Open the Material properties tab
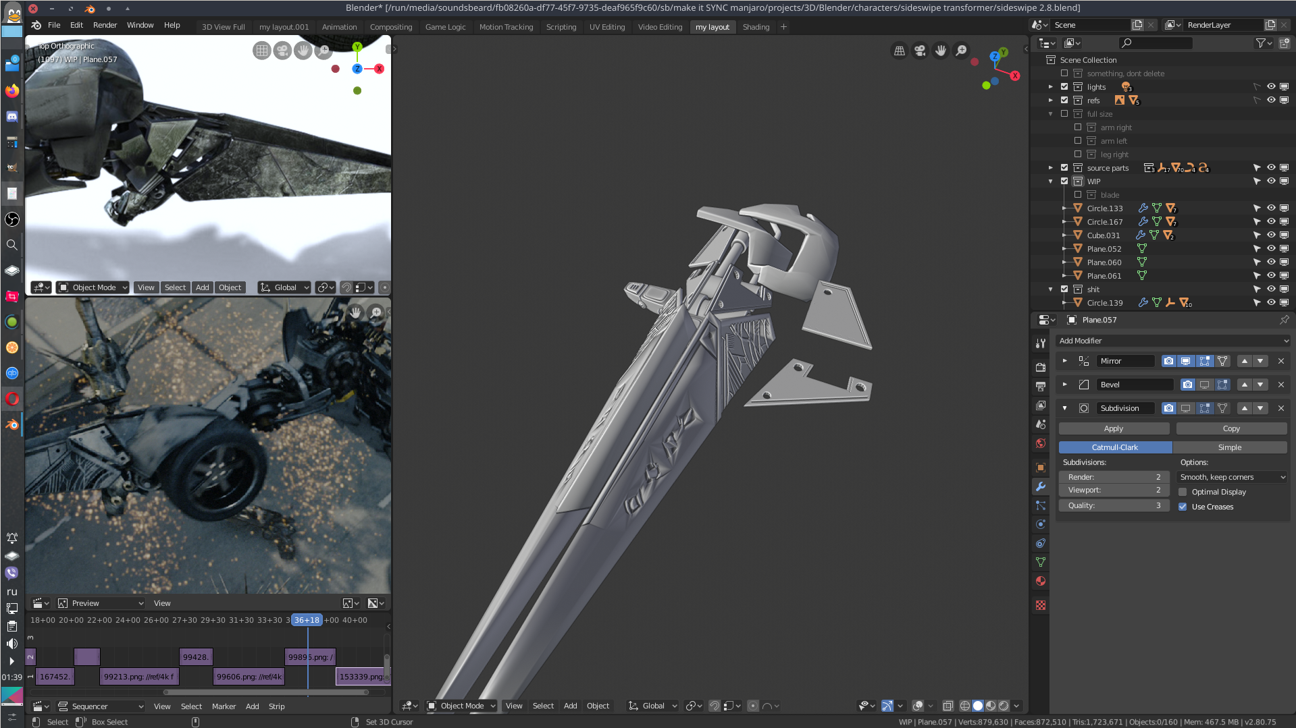 point(1041,581)
